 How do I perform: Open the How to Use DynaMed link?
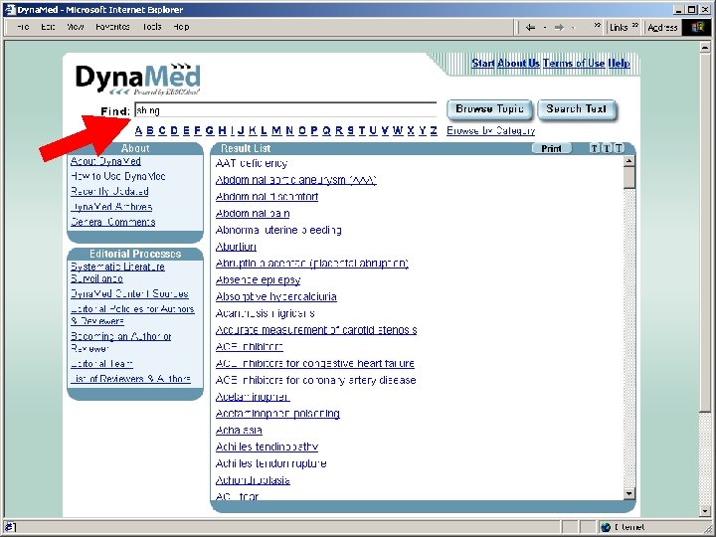(x=117, y=176)
